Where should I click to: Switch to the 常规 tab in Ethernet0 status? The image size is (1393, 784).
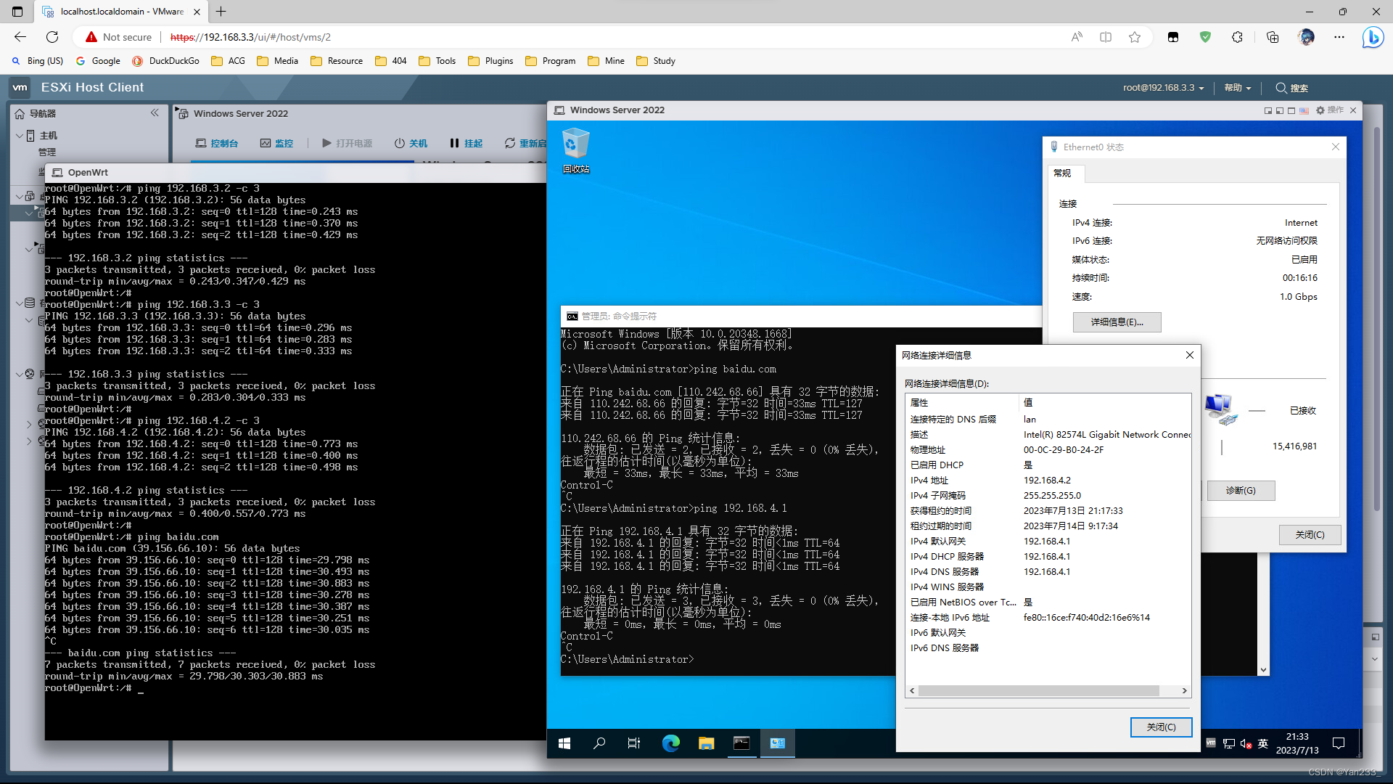[1063, 173]
